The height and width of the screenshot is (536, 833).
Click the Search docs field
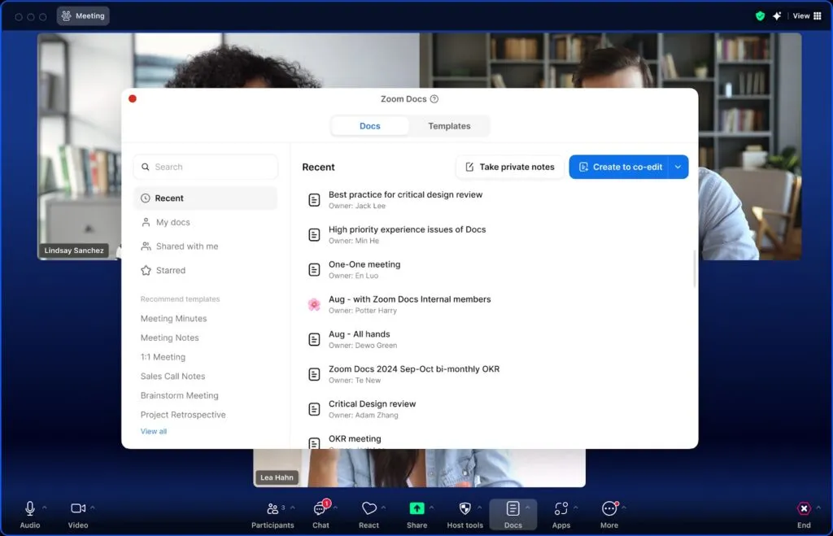point(205,167)
